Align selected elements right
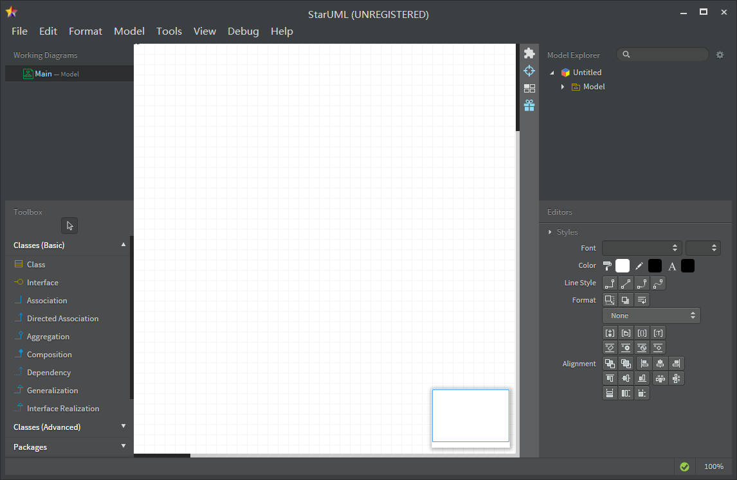Viewport: 737px width, 480px height. point(677,364)
